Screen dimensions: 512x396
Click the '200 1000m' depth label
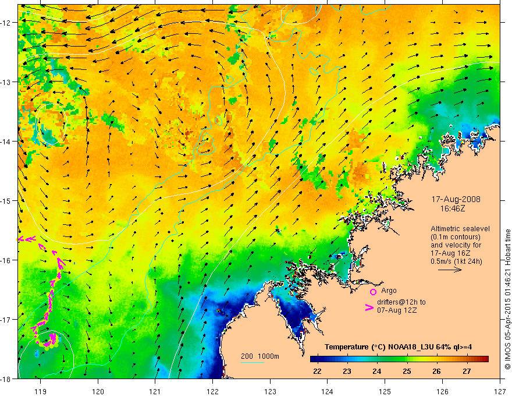[x=260, y=356]
